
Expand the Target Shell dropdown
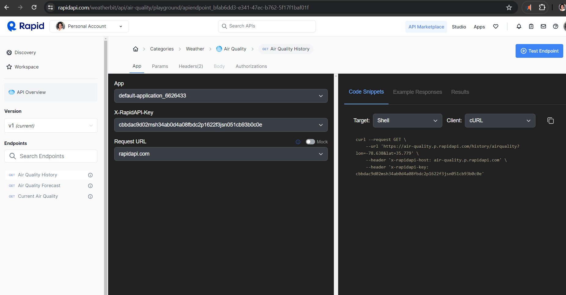pyautogui.click(x=407, y=121)
